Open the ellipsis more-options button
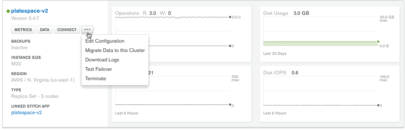405x130 pixels. [87, 30]
